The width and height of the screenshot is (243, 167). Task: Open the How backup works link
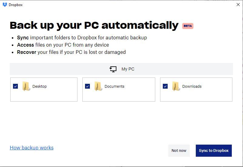tap(31, 148)
